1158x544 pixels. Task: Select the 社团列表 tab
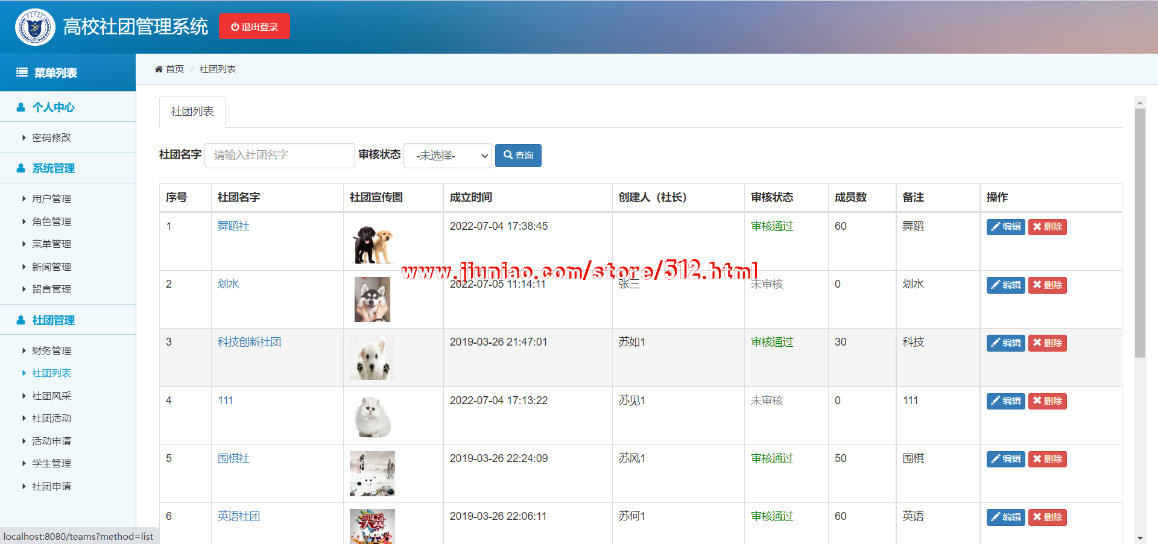(x=192, y=112)
